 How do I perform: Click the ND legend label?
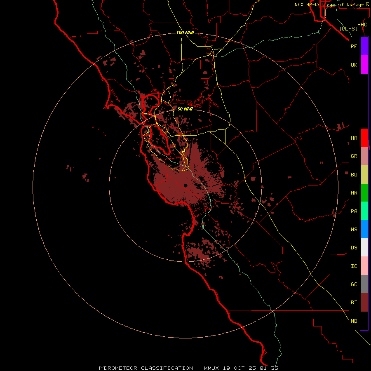[354, 321]
